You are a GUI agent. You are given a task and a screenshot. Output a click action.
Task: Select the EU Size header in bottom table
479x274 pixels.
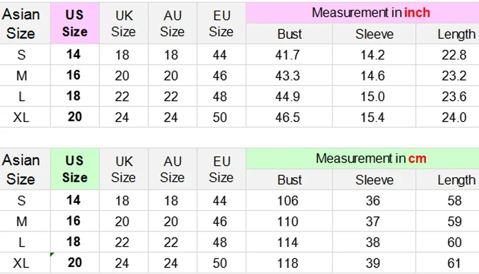pyautogui.click(x=222, y=169)
